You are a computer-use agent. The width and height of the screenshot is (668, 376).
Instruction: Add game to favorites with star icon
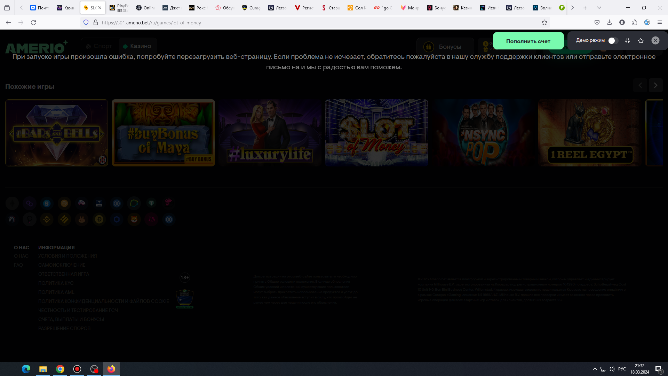tap(641, 41)
